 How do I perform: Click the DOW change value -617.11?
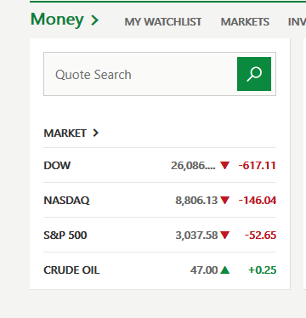click(258, 166)
